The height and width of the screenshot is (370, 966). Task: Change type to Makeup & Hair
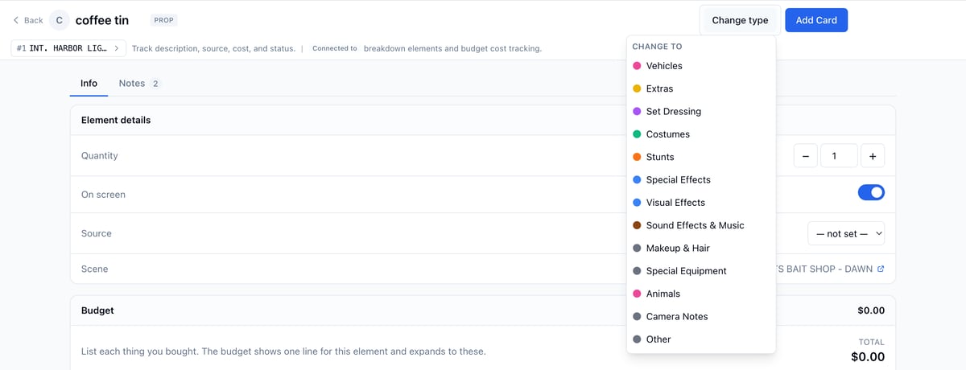tap(701, 249)
